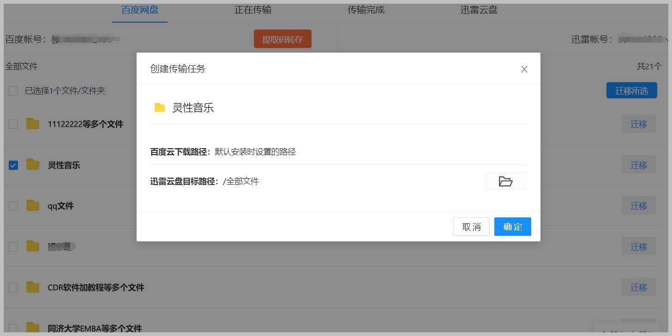Image resolution: width=672 pixels, height=336 pixels.
Task: Uncheck the 灵性音乐 row checkbox
Action: point(13,165)
